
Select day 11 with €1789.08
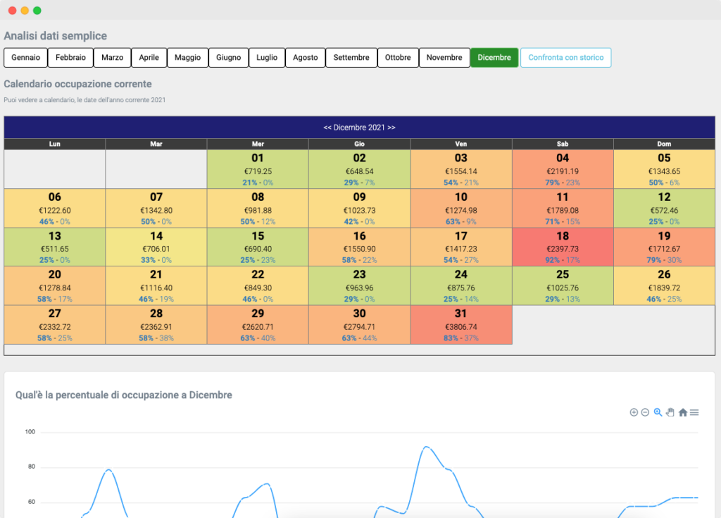pyautogui.click(x=563, y=208)
